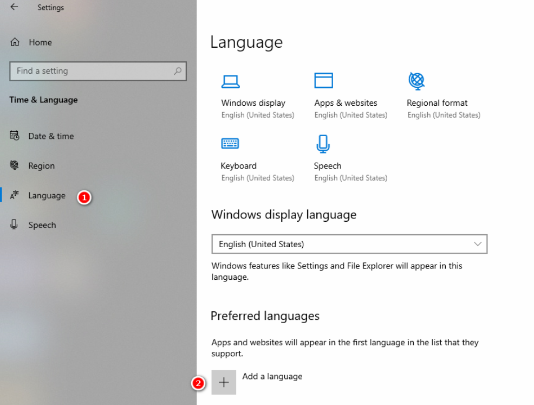Click the Add a language text

click(x=272, y=376)
